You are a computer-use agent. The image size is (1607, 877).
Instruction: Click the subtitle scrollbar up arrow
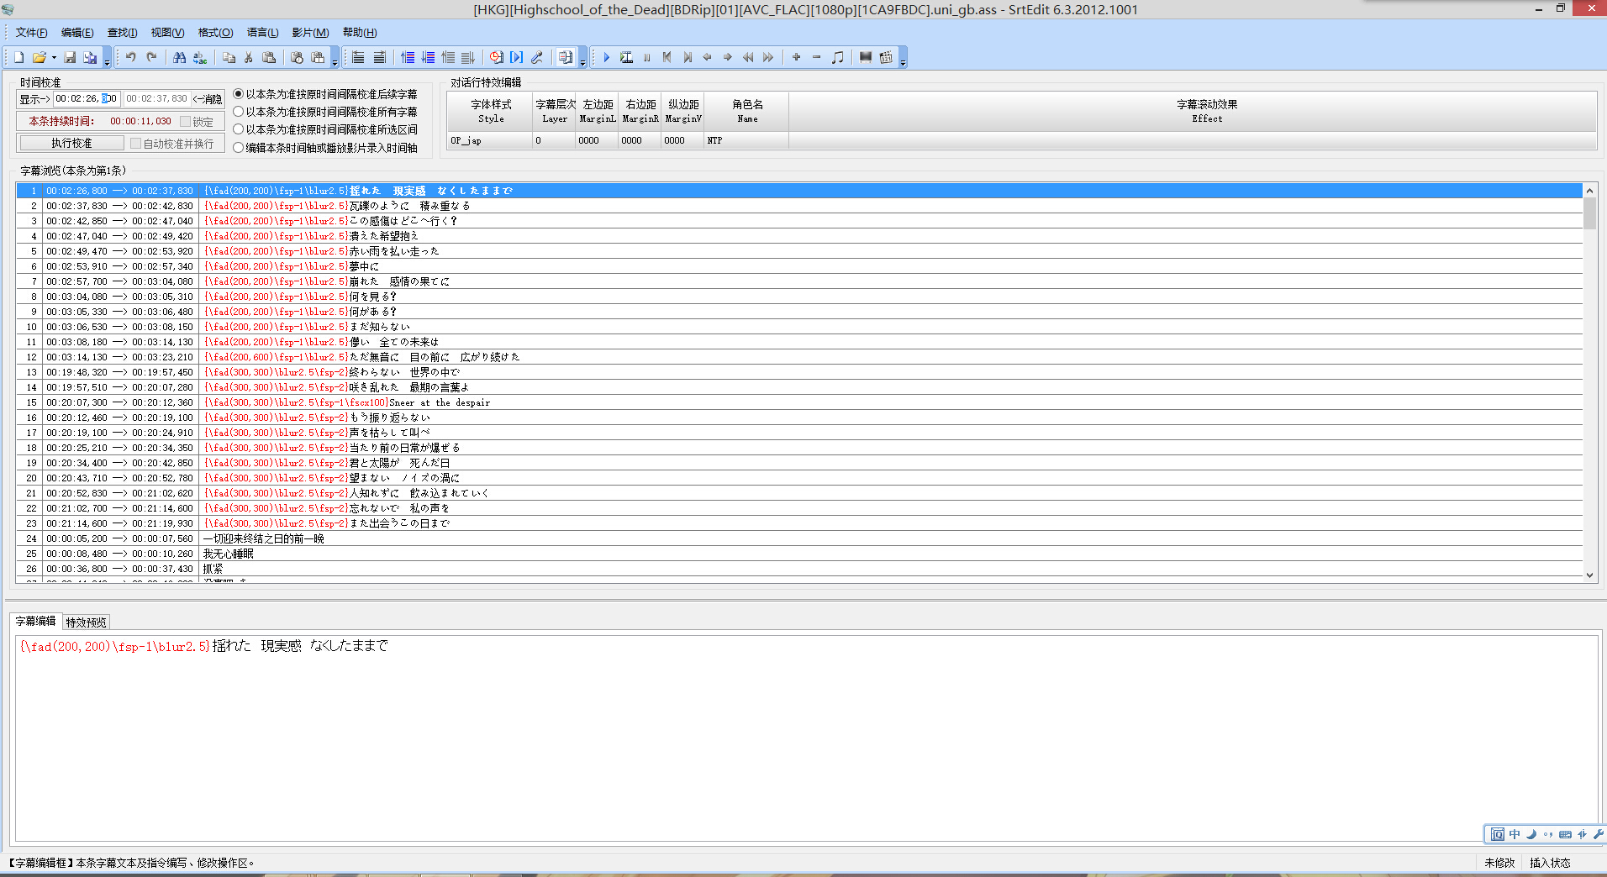[1589, 191]
